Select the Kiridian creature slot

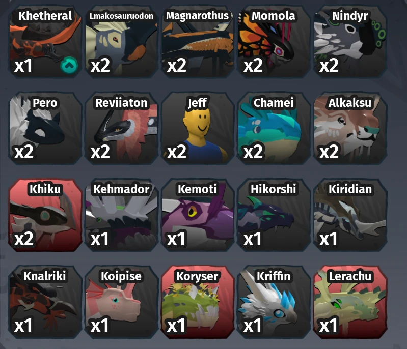[x=350, y=215]
